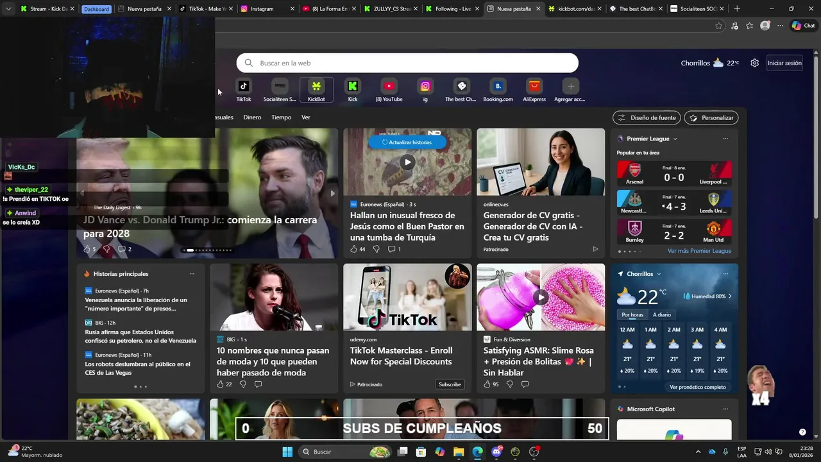Open Discord from the taskbar
The height and width of the screenshot is (462, 821).
click(x=496, y=452)
